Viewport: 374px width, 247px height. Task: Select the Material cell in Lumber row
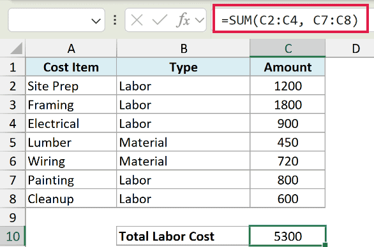(x=183, y=142)
